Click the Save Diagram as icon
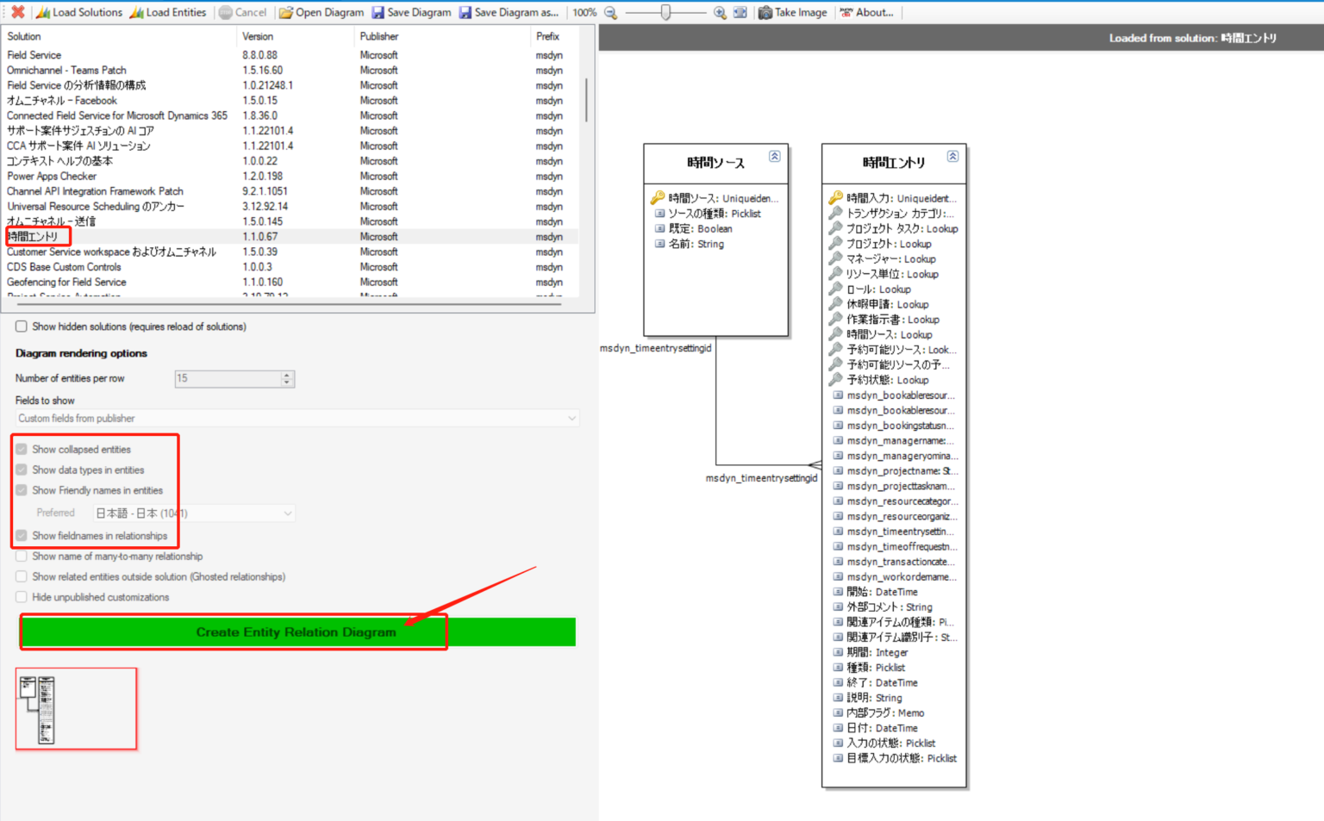This screenshot has height=821, width=1324. (x=465, y=12)
